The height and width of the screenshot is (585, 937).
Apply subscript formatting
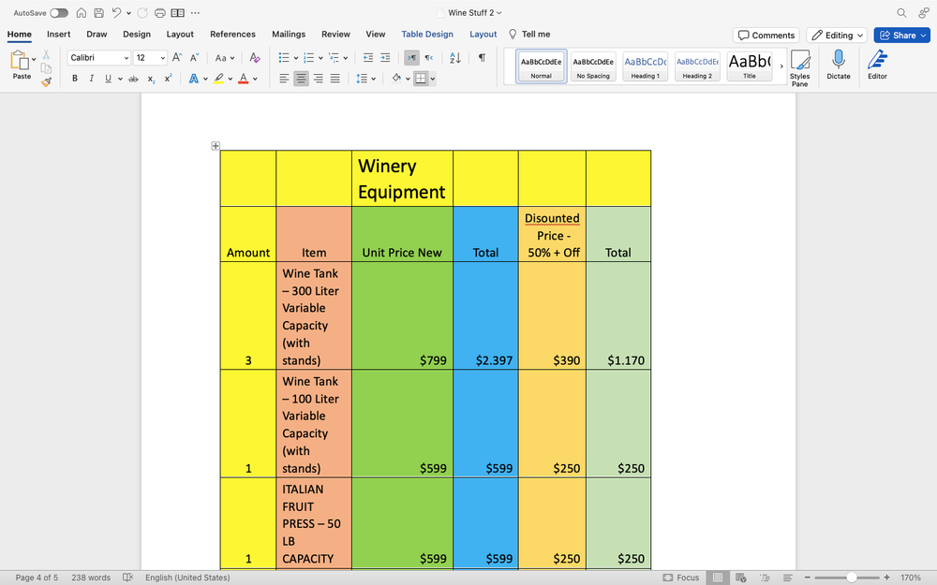click(150, 79)
